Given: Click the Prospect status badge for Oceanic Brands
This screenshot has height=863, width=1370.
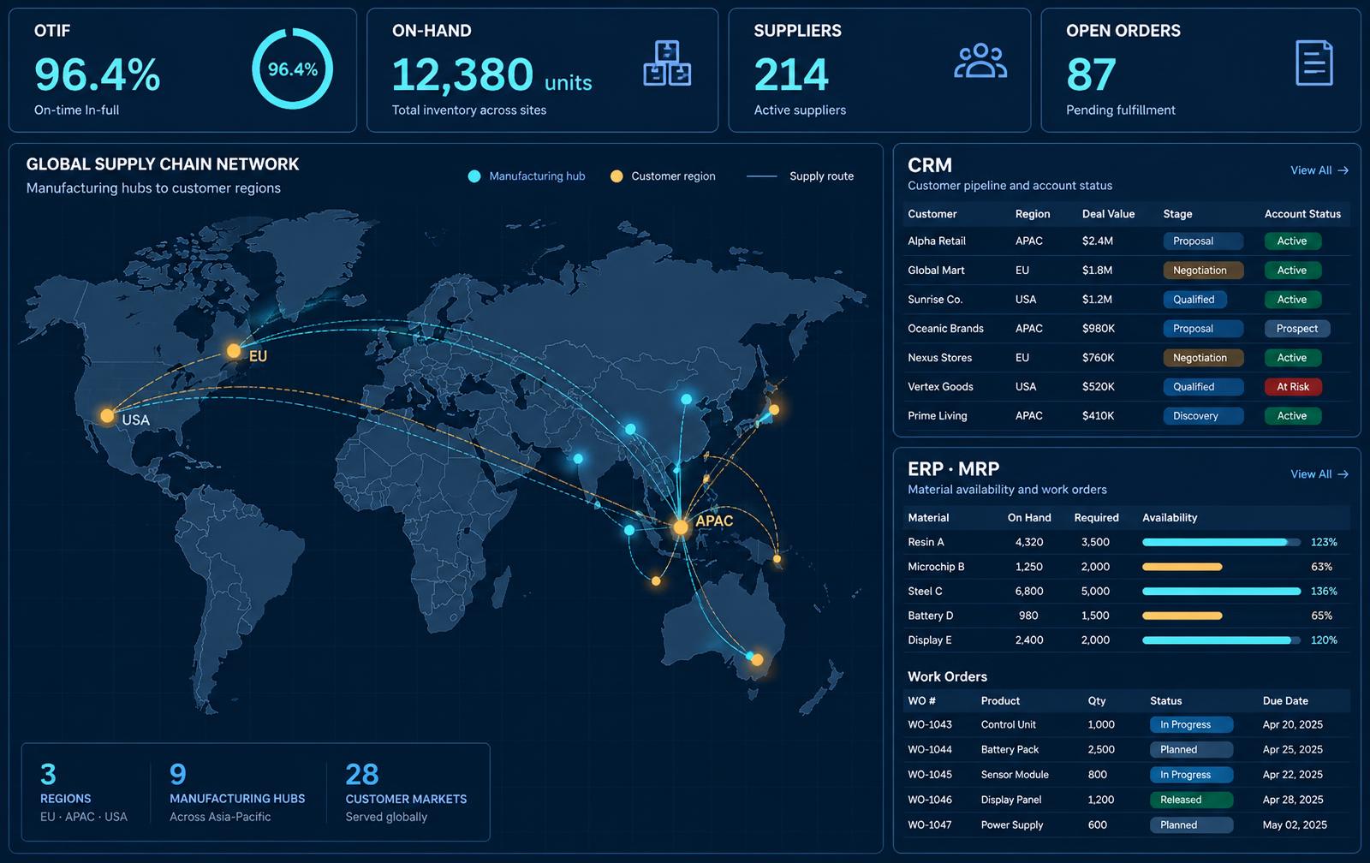Looking at the screenshot, I should click(x=1297, y=329).
